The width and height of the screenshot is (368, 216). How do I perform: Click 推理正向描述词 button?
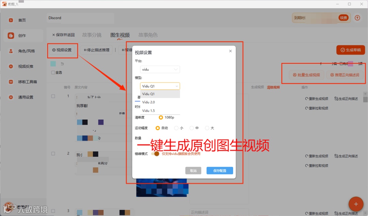[345, 75]
